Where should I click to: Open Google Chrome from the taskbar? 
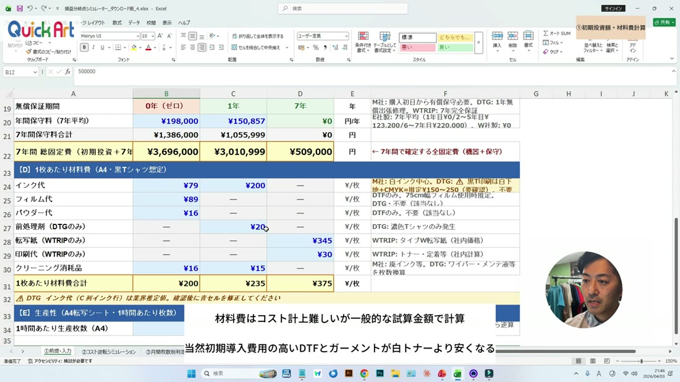coord(364,373)
